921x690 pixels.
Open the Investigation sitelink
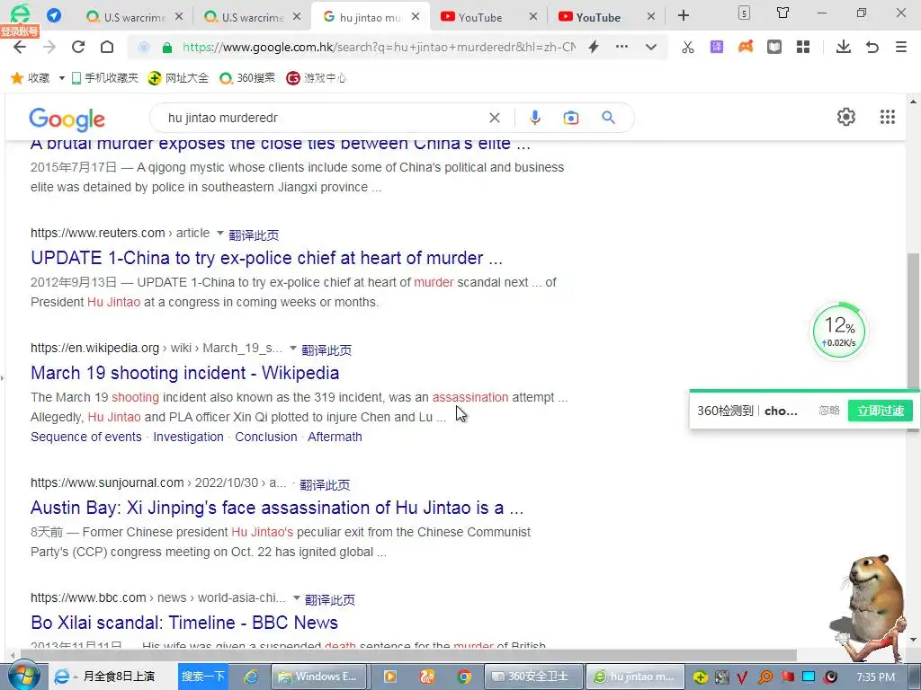point(188,438)
